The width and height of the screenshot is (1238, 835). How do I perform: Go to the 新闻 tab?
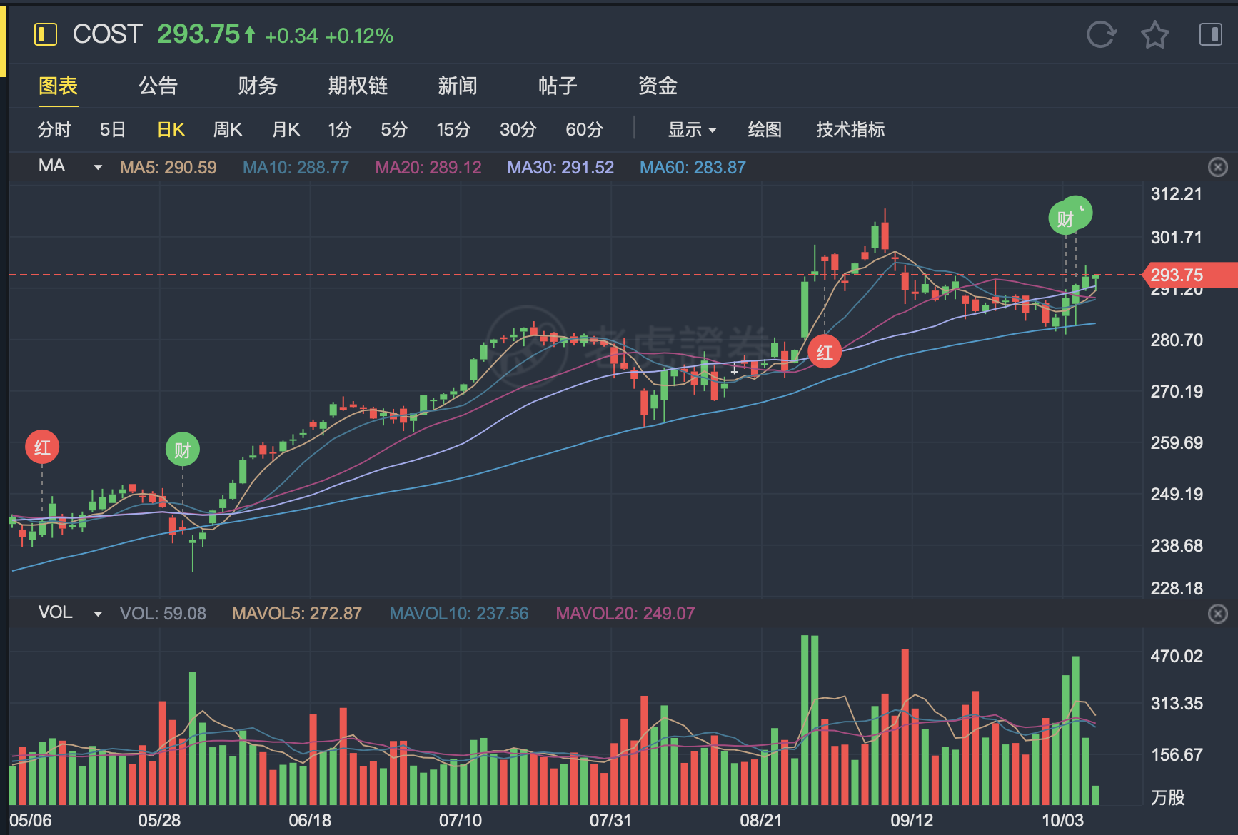pos(458,86)
